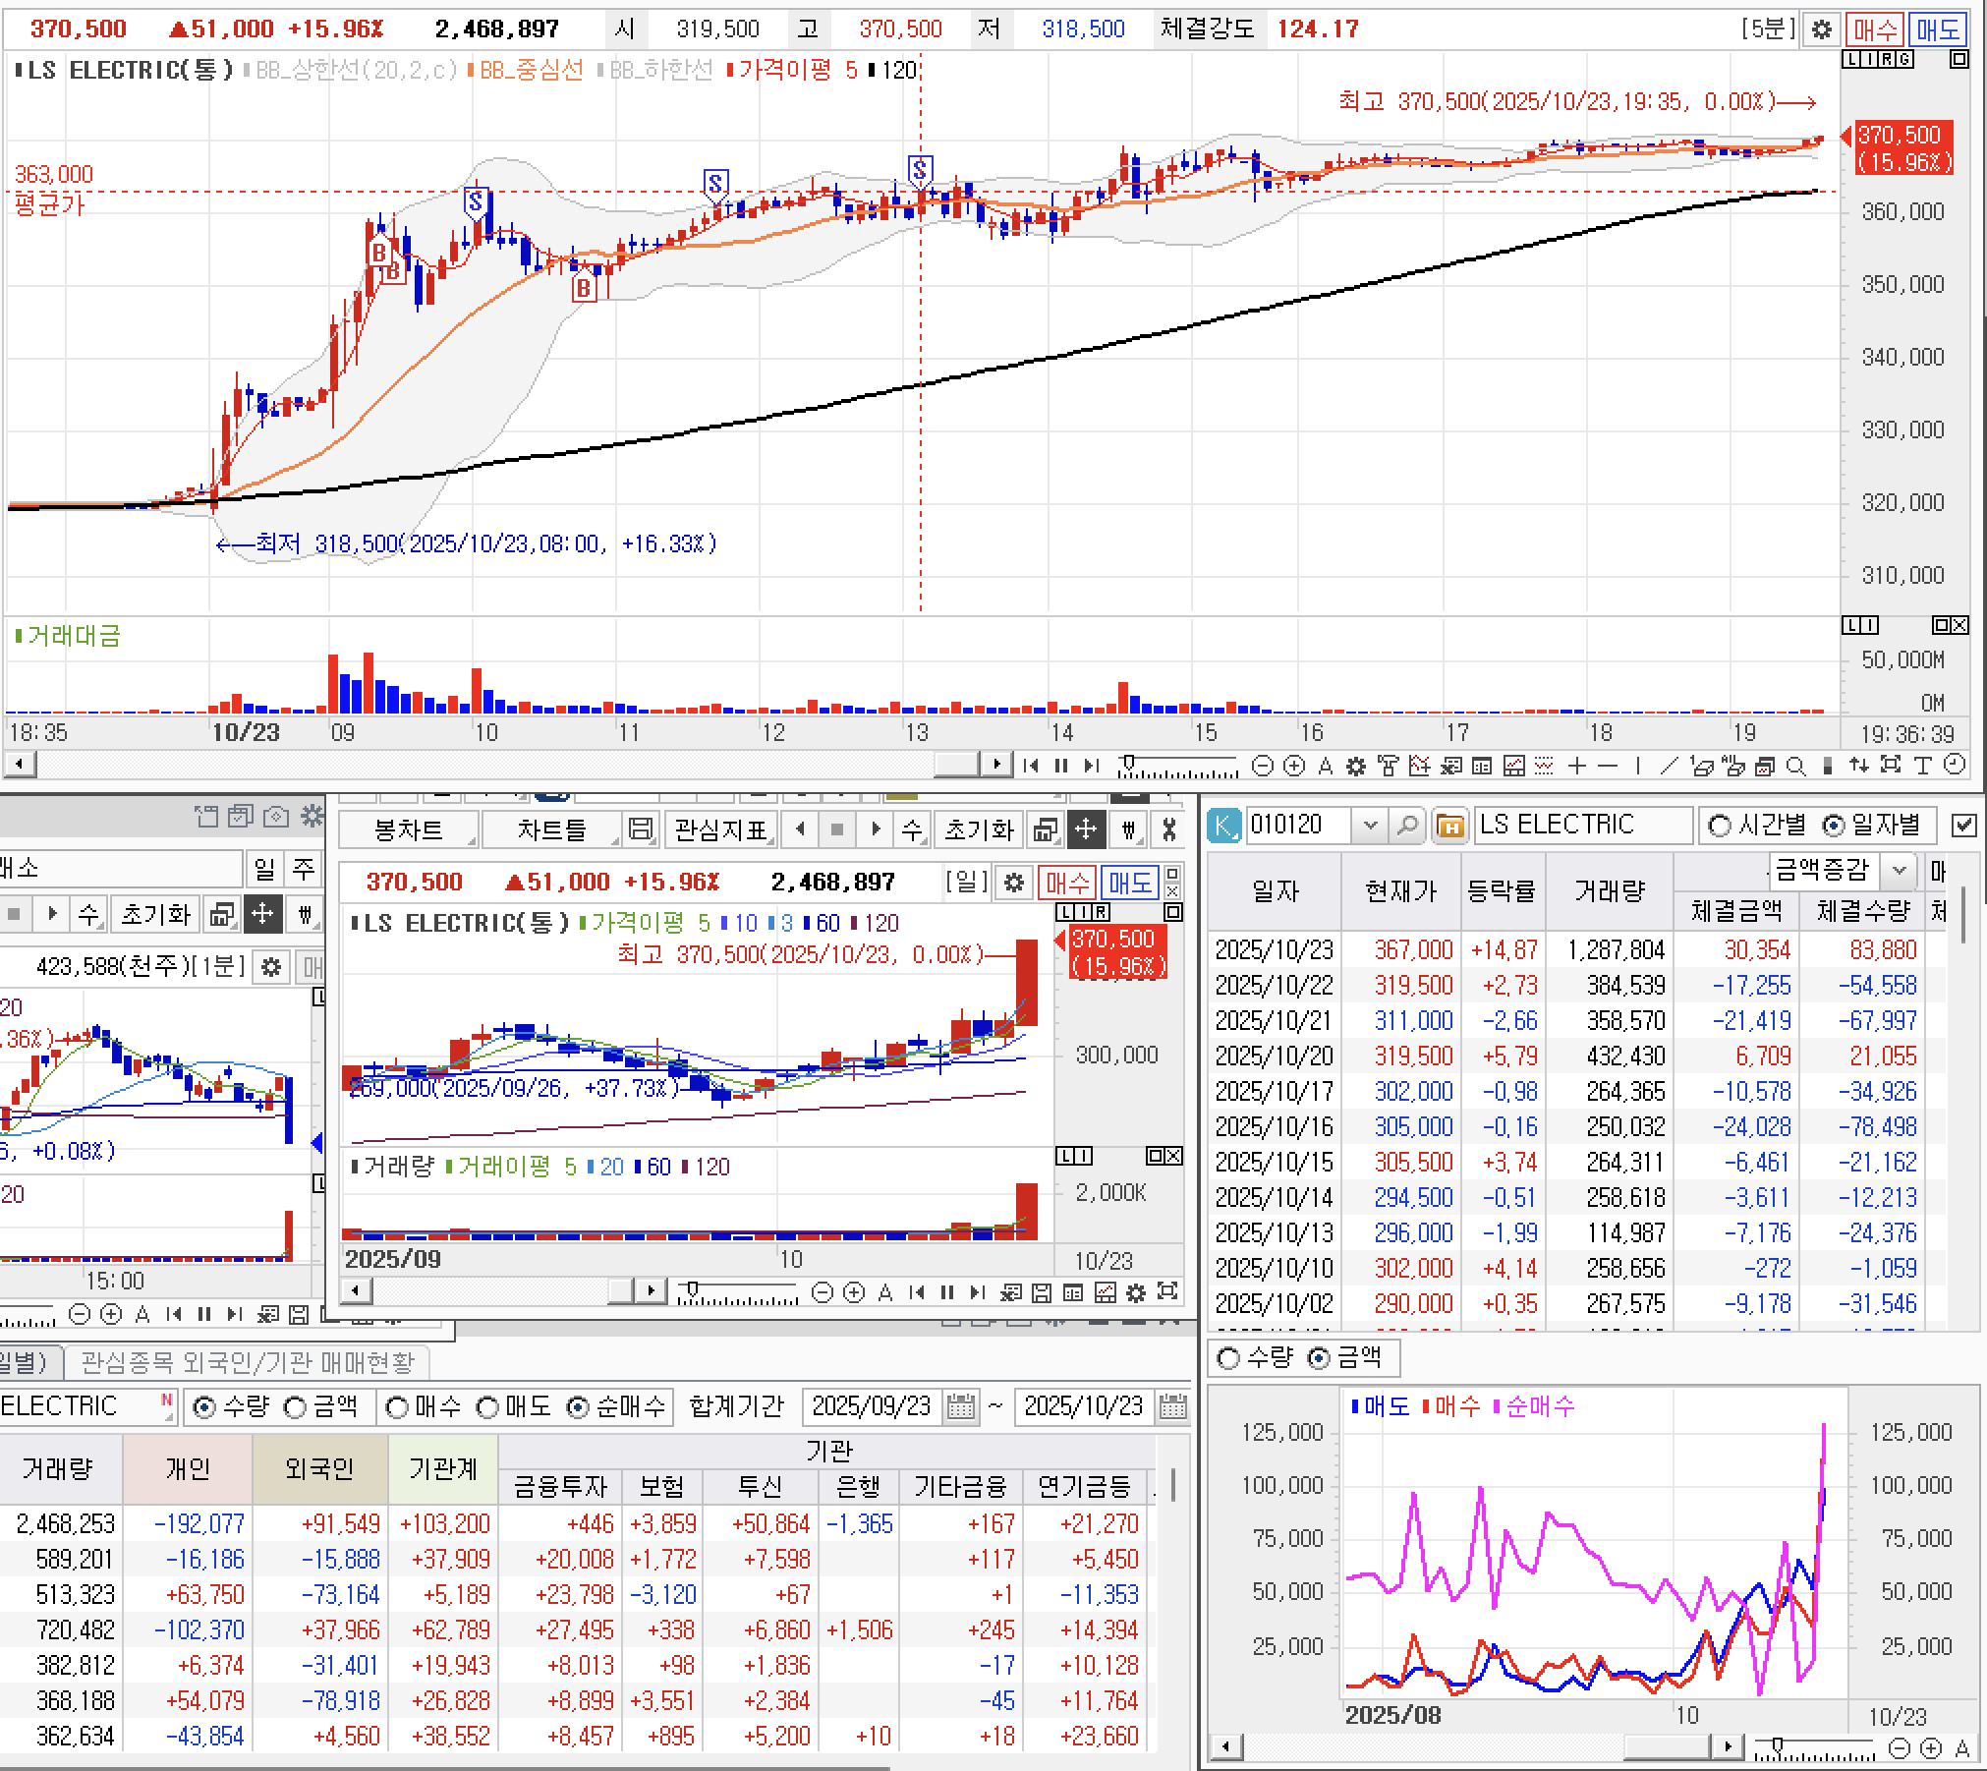Switch to 관심종목 외국인/기관 매매현황 tab
1987x1771 pixels.
coord(247,1362)
